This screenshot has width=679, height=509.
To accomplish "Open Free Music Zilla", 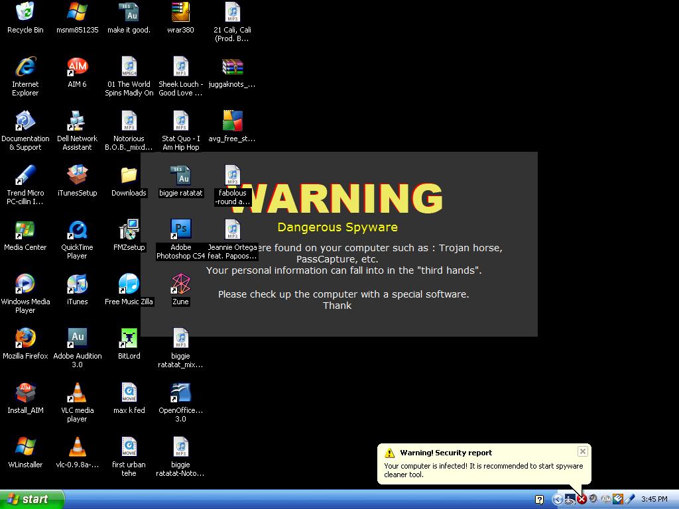I will coord(128,284).
